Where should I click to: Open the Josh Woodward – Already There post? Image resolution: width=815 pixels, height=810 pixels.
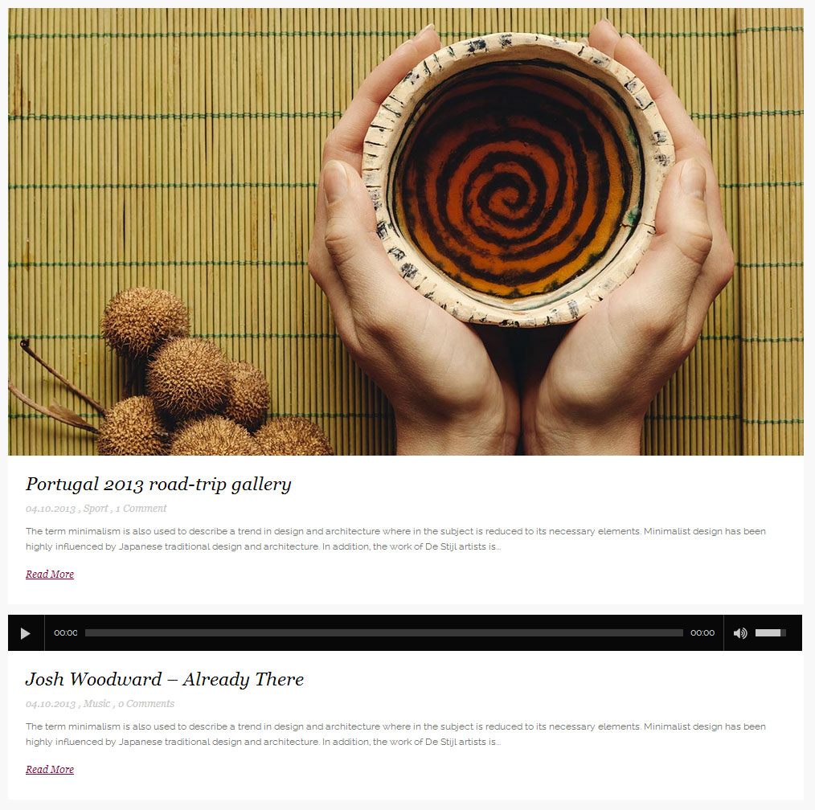(x=165, y=679)
